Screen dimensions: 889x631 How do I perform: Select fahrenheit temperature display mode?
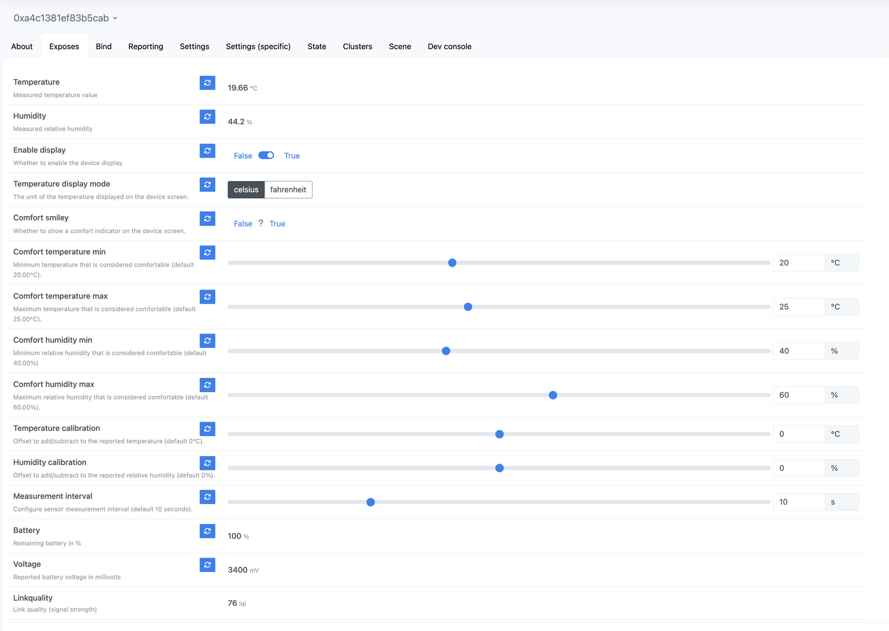click(288, 190)
